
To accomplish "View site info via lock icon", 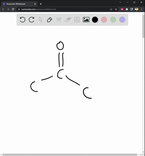I will tap(19, 9).
